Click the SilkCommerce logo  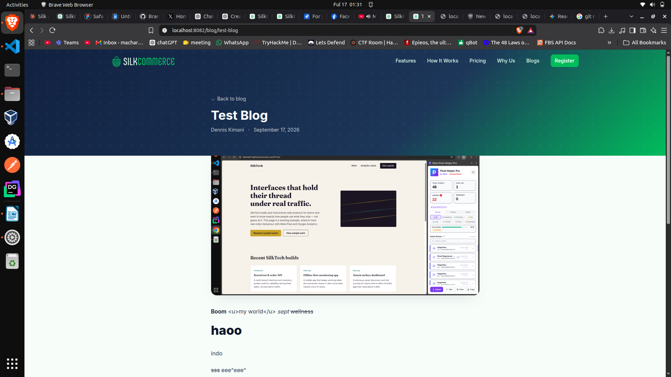pos(143,61)
